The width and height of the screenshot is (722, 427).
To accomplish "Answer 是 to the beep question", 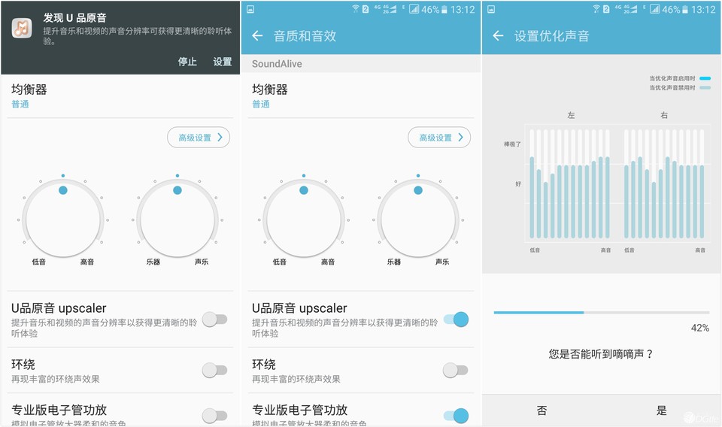I will pos(662,410).
